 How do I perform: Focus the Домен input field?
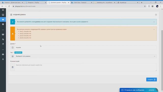(86, 48)
